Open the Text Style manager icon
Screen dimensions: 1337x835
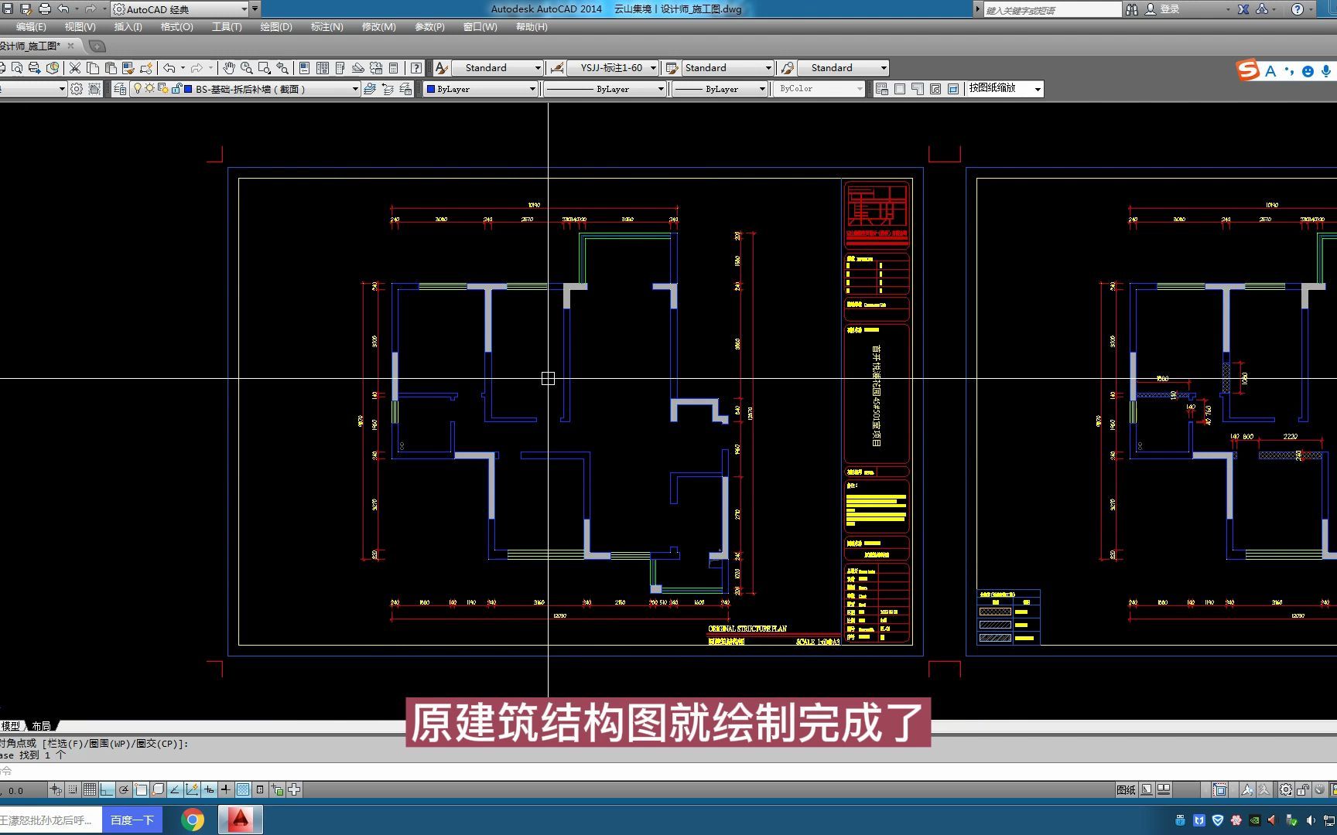click(441, 68)
